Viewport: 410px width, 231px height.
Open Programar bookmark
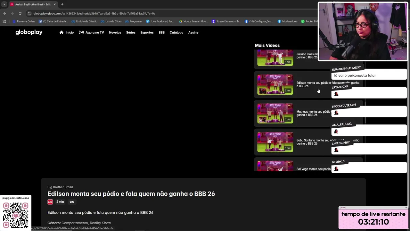[134, 21]
